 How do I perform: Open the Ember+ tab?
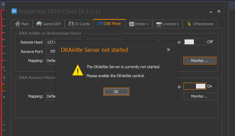tap(139, 24)
